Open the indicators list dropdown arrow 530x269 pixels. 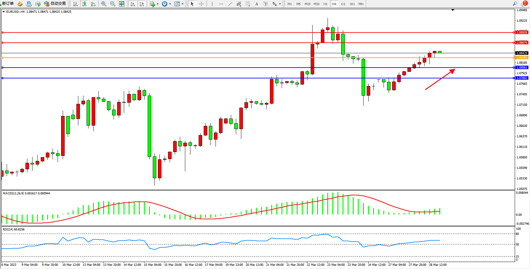click(158, 4)
